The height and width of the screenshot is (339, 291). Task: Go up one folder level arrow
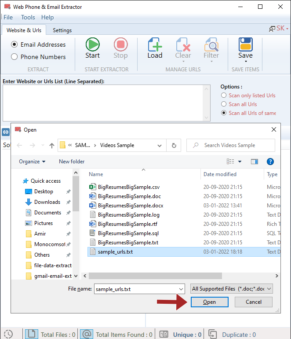click(x=52, y=145)
